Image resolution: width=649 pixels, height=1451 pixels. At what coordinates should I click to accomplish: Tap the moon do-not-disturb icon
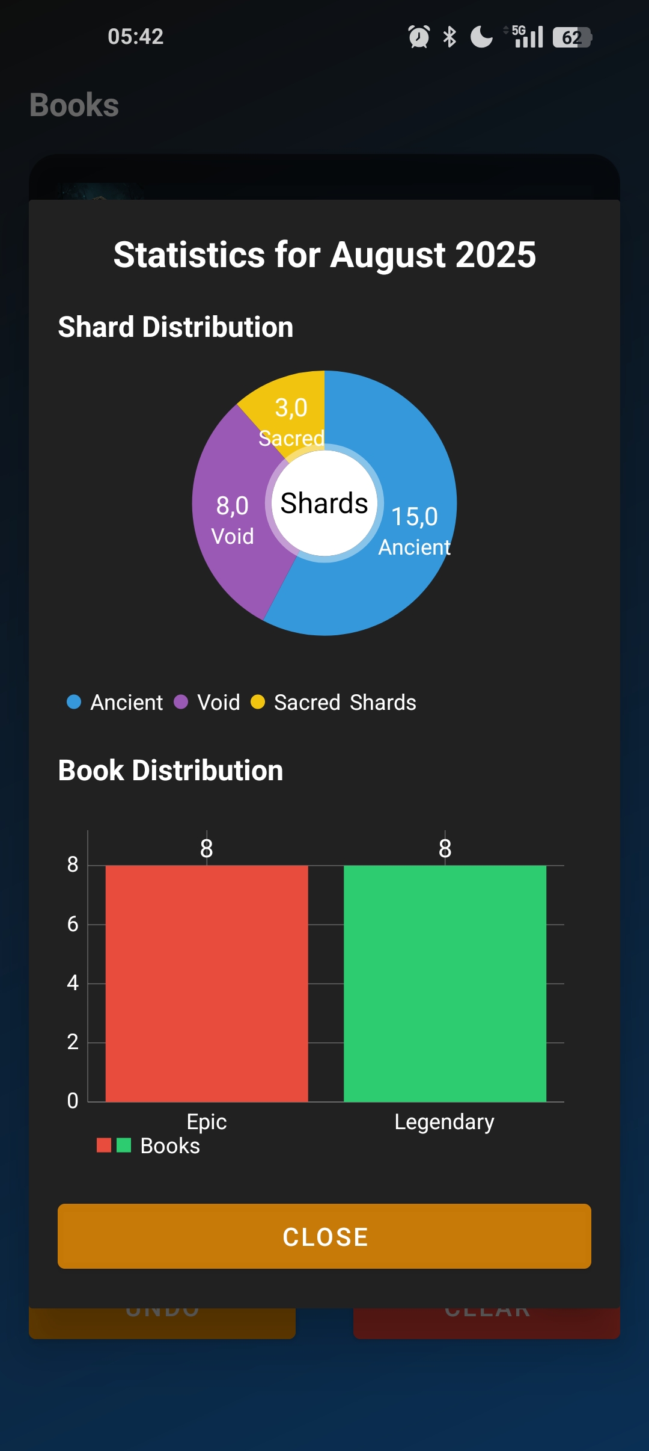[x=481, y=37]
